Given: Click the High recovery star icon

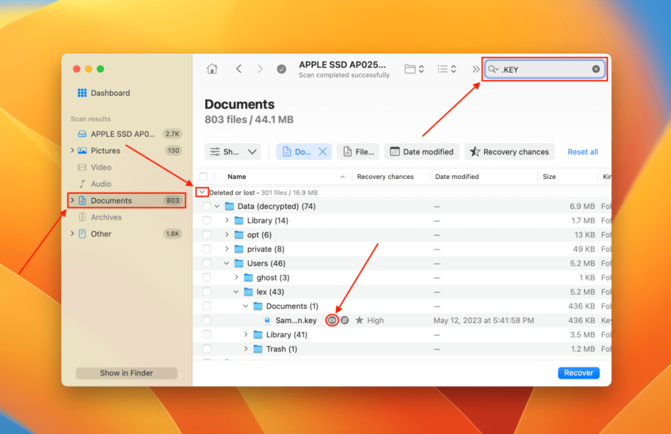Looking at the screenshot, I should click(360, 320).
